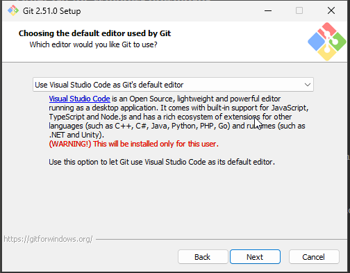Close the Git 2.51.0 Setup dialog
Screen dimensions: 350x273
coord(331,10)
